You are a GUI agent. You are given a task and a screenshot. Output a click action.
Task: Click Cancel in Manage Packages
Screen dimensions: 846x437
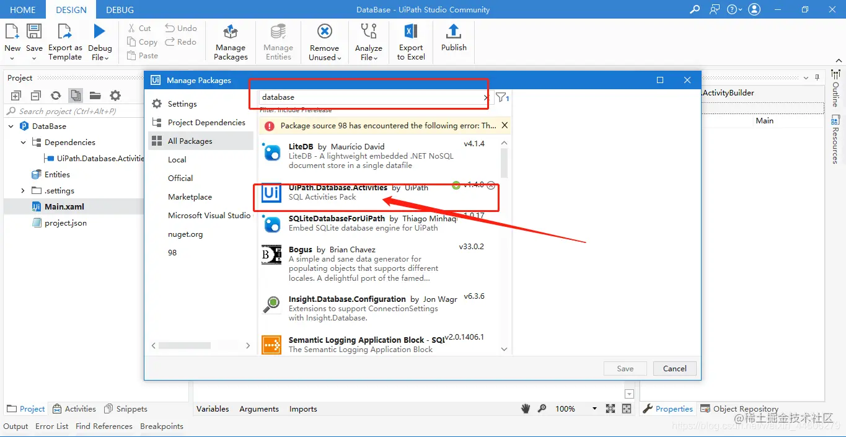675,368
